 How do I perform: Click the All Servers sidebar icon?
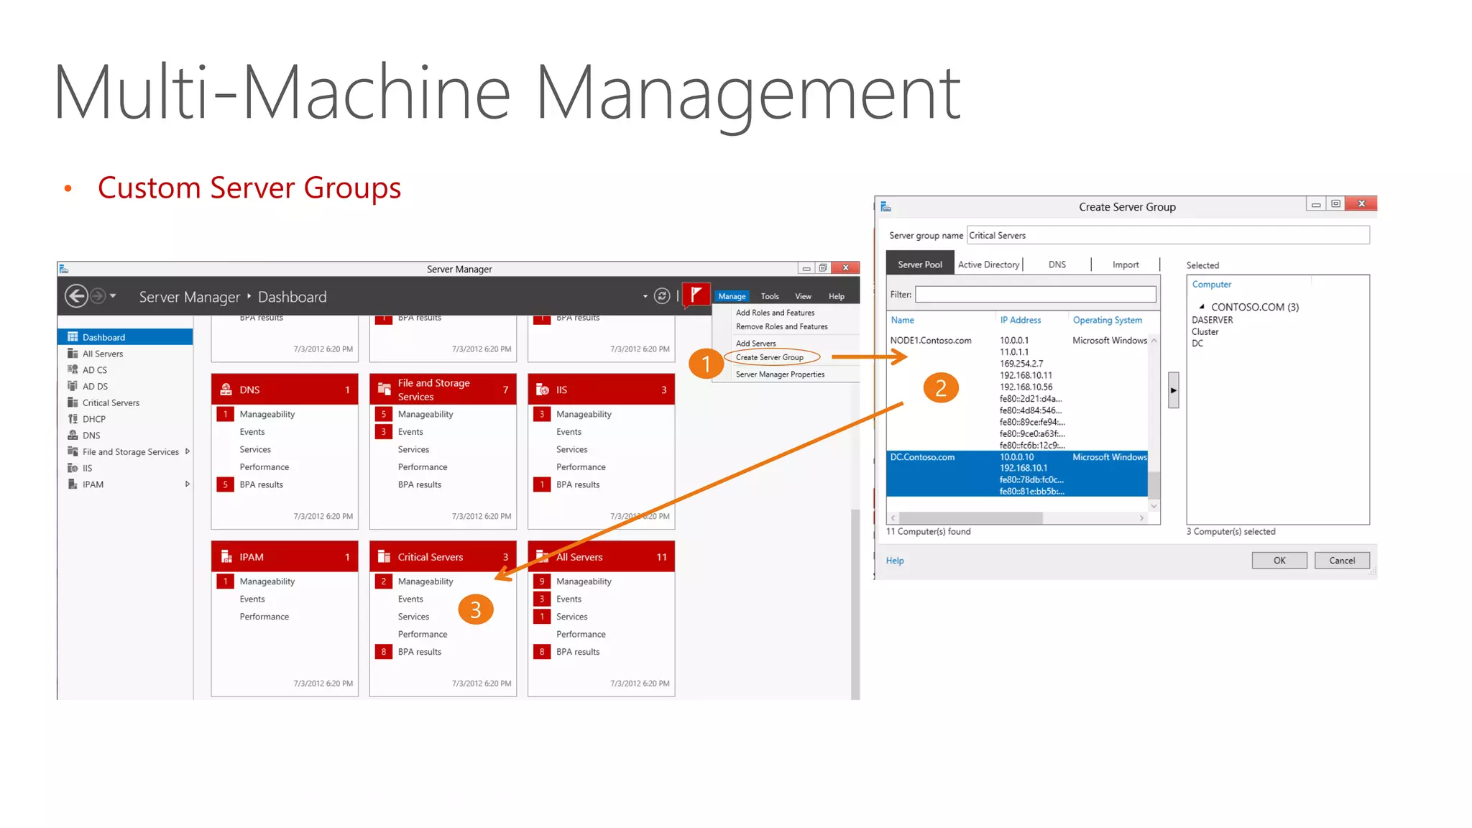tap(73, 354)
